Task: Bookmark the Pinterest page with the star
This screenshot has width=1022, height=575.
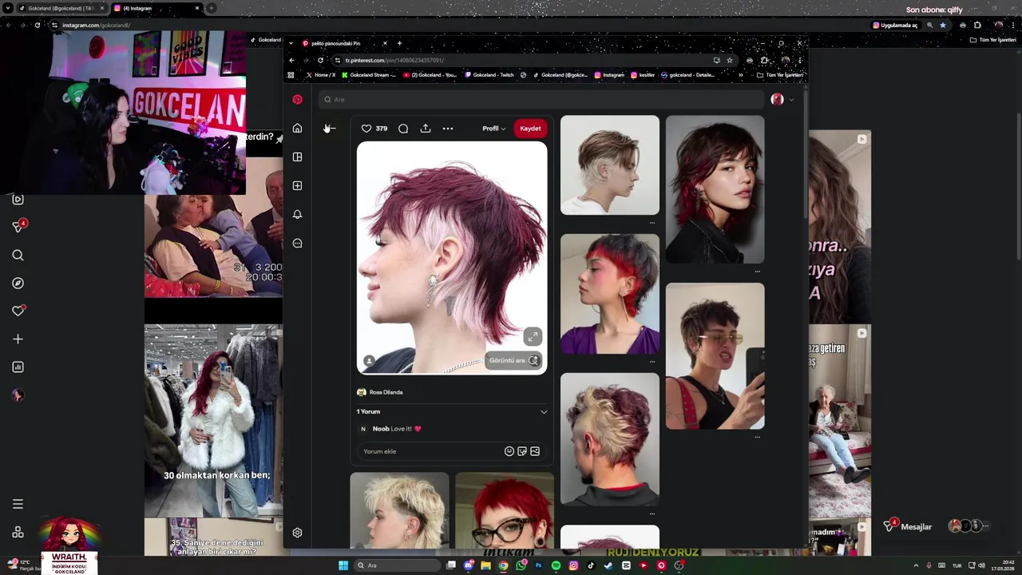Action: point(730,60)
